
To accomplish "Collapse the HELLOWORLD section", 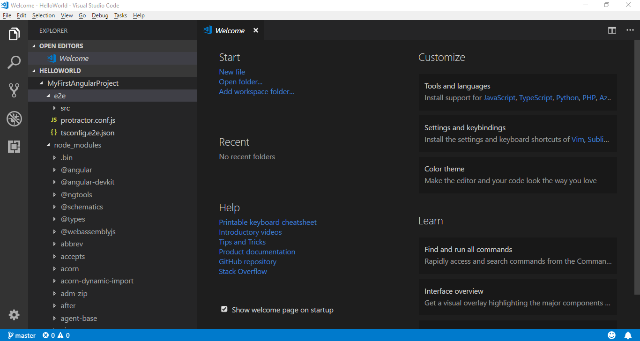I will click(34, 71).
